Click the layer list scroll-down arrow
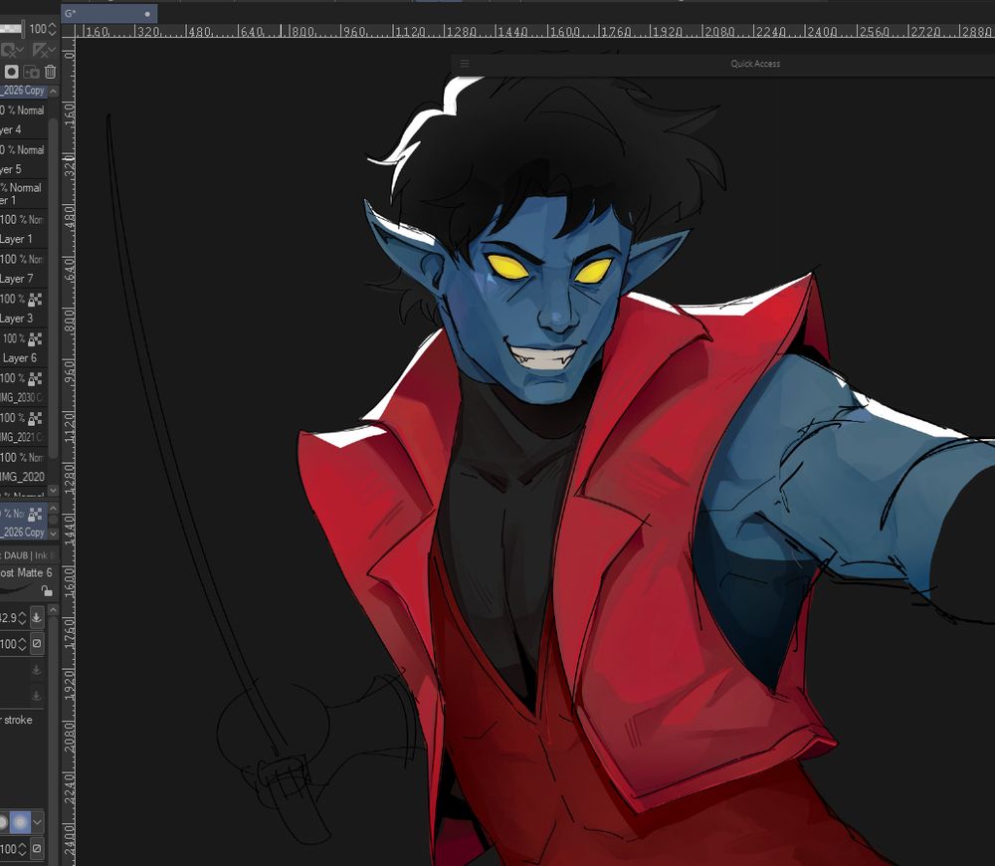Viewport: 995px width, 866px height. (x=54, y=490)
